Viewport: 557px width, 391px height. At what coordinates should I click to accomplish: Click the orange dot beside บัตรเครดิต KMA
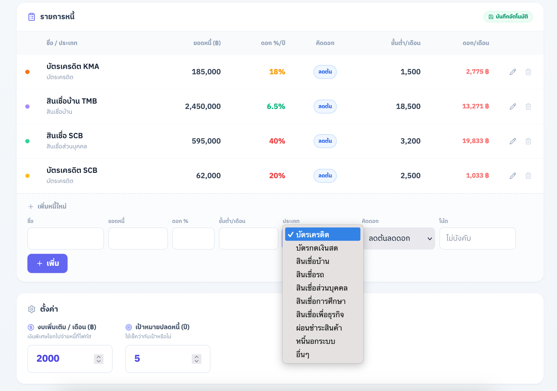[x=27, y=72]
